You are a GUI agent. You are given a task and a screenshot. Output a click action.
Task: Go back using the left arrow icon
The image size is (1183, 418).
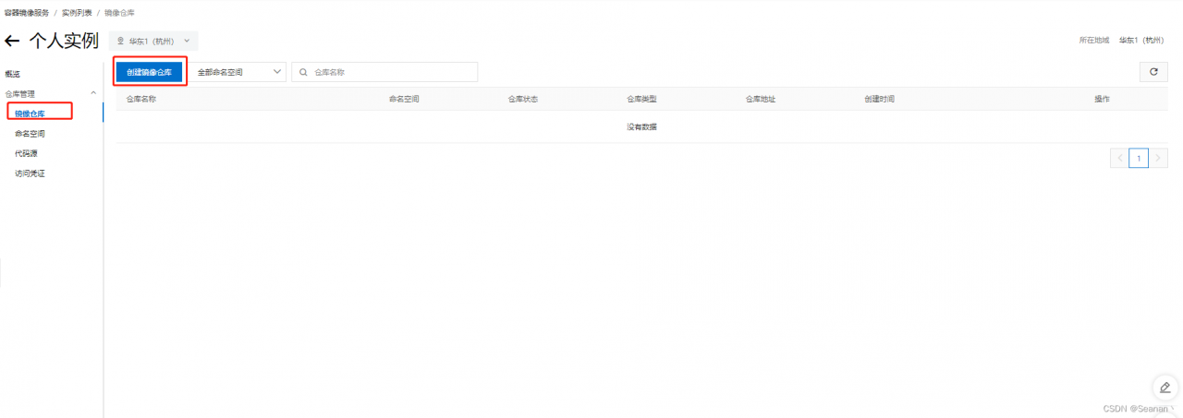click(12, 41)
